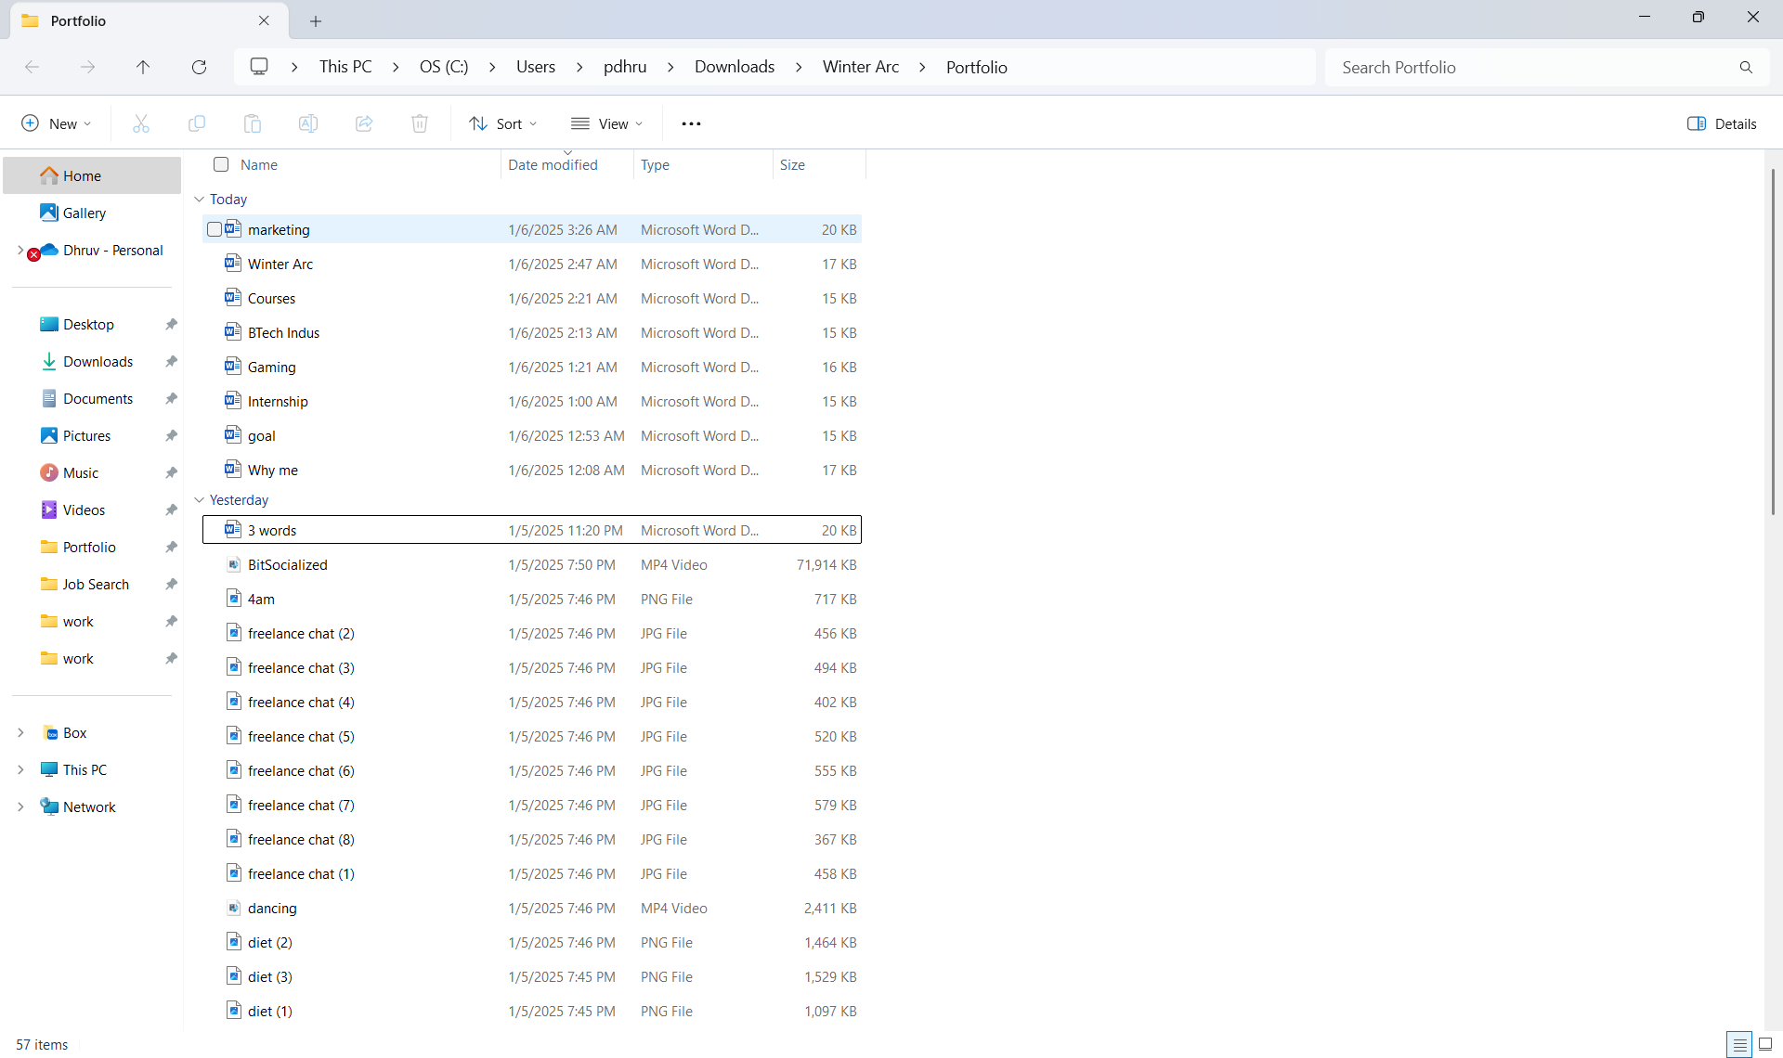The width and height of the screenshot is (1783, 1058).
Task: Click Users in the address breadcrumb
Action: tap(536, 67)
